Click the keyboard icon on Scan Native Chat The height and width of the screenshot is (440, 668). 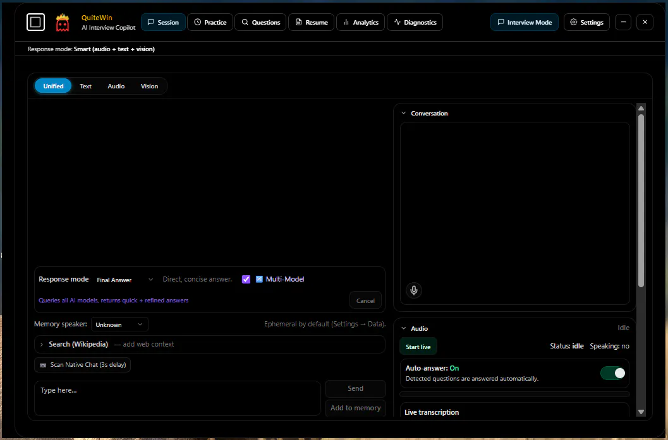coord(43,365)
